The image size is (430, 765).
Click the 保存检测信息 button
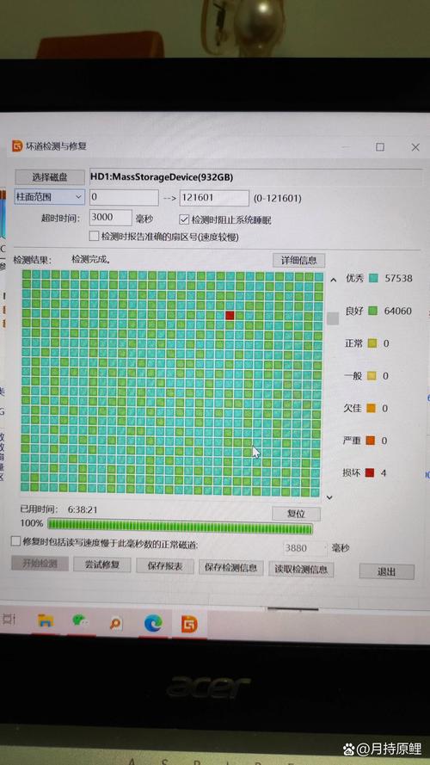coord(231,567)
